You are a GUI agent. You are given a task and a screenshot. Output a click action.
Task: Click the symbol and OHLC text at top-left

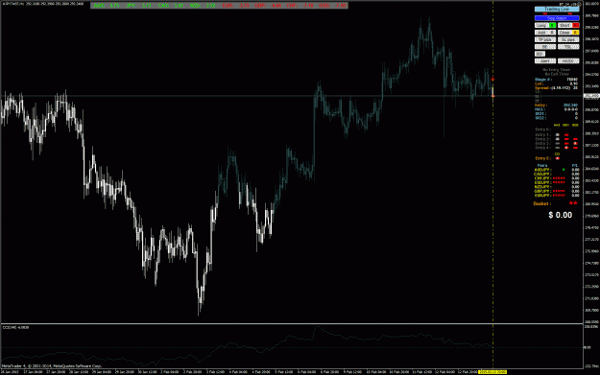pyautogui.click(x=43, y=4)
